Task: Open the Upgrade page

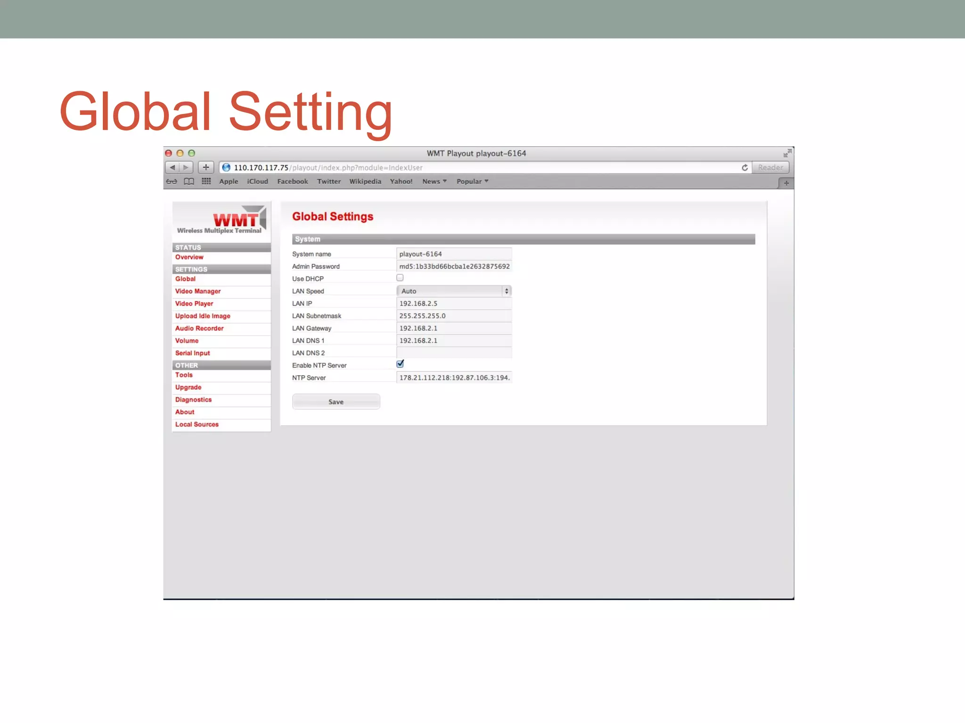Action: (x=188, y=387)
